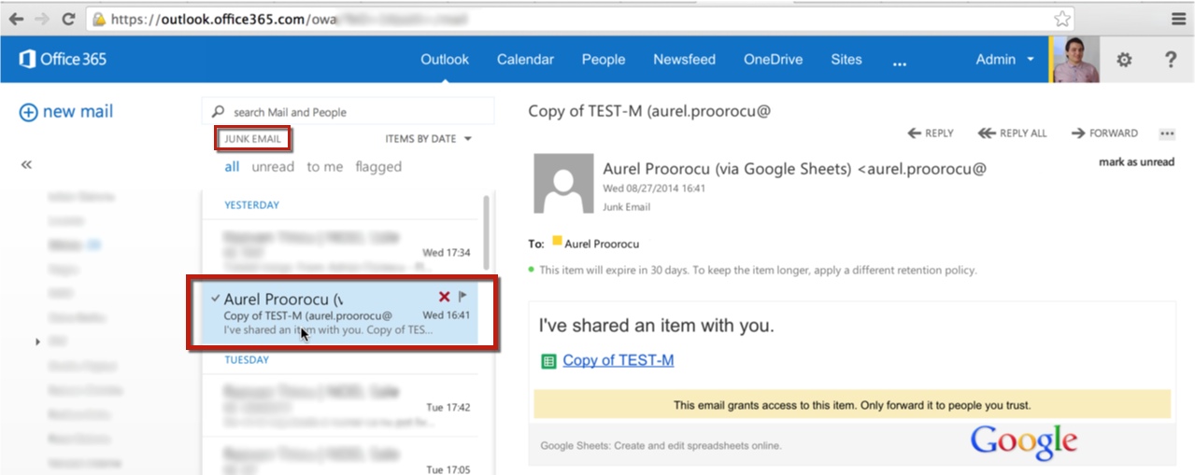The height and width of the screenshot is (475, 1195).
Task: Compose a message with new mail
Action: click(66, 112)
